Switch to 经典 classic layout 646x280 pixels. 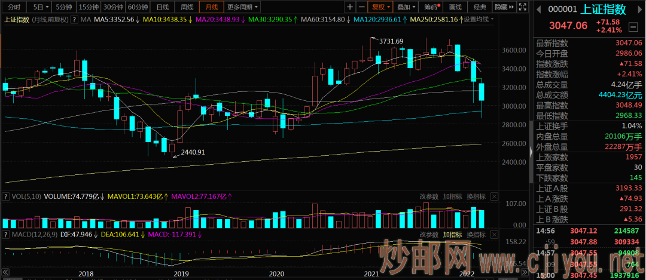click(x=480, y=7)
